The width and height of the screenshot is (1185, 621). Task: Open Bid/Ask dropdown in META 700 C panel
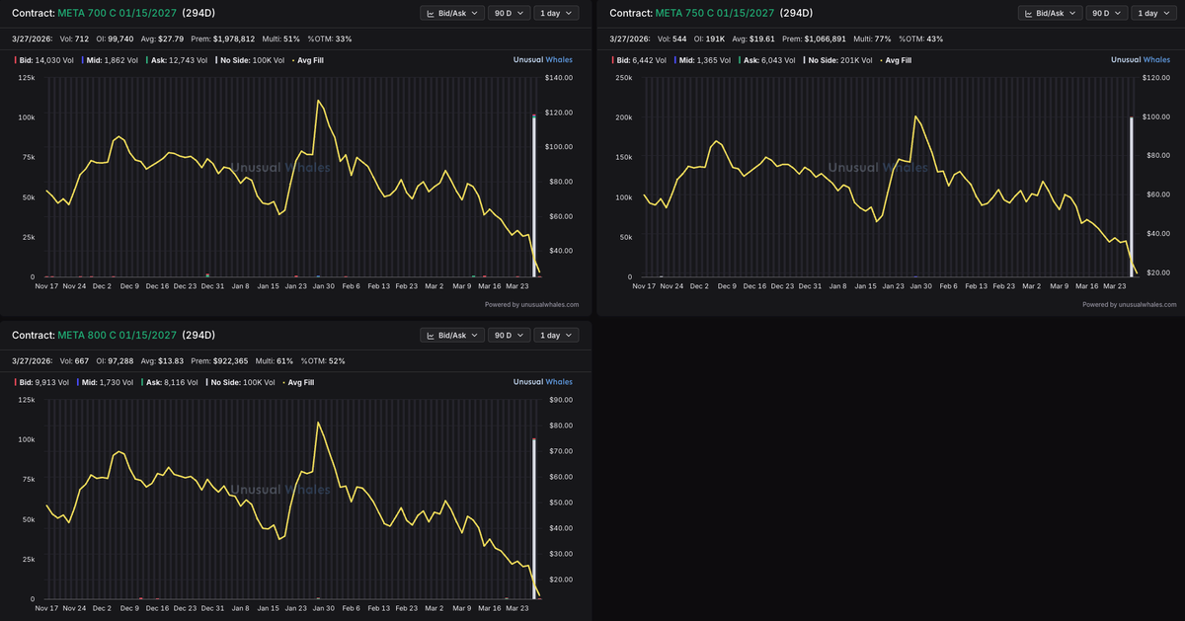point(452,13)
